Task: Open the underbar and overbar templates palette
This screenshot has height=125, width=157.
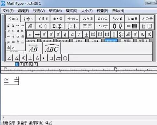Action: coord(88,26)
